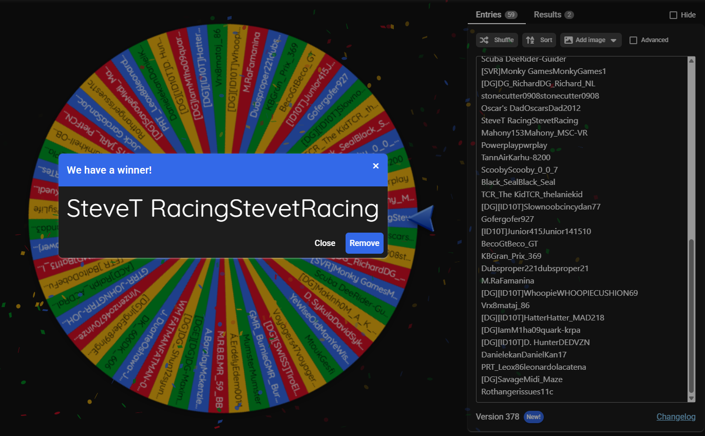This screenshot has height=436, width=705.
Task: Click the results count badge 2
Action: [x=569, y=15]
